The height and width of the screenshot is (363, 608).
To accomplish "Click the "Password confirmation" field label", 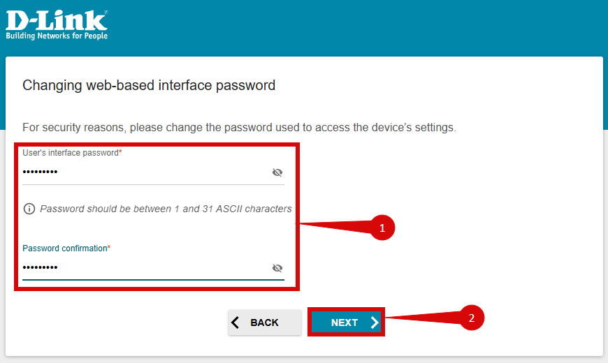I will click(x=64, y=249).
